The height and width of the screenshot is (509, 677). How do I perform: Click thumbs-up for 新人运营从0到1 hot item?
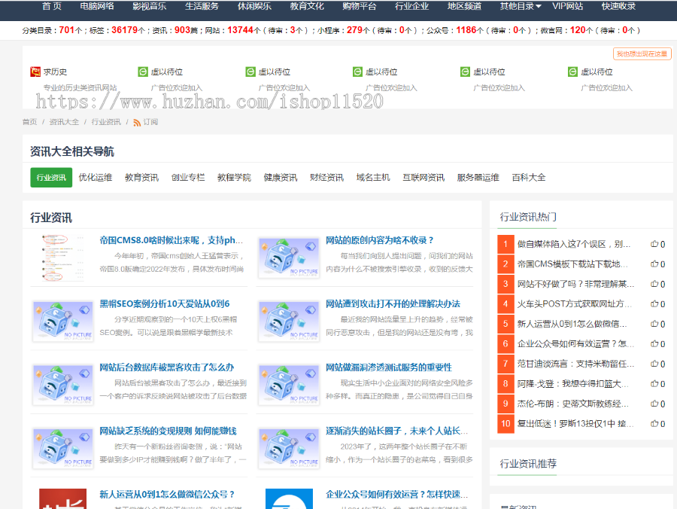pyautogui.click(x=654, y=324)
